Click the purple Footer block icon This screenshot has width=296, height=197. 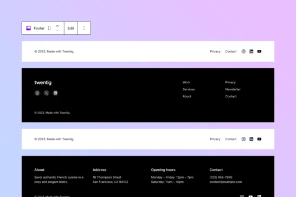tap(28, 28)
